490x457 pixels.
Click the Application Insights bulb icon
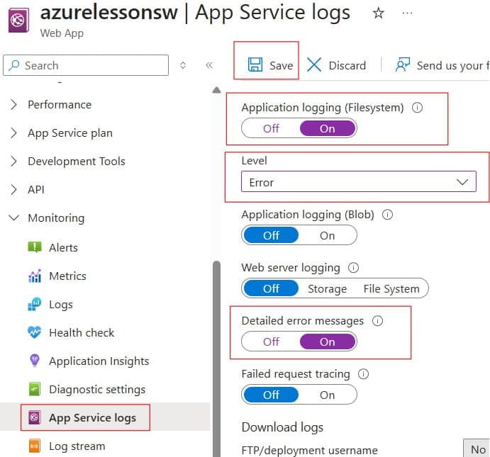[34, 361]
